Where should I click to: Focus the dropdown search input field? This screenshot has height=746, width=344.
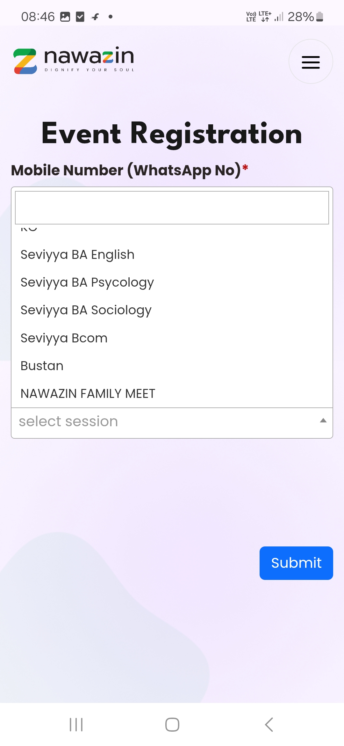click(x=172, y=208)
